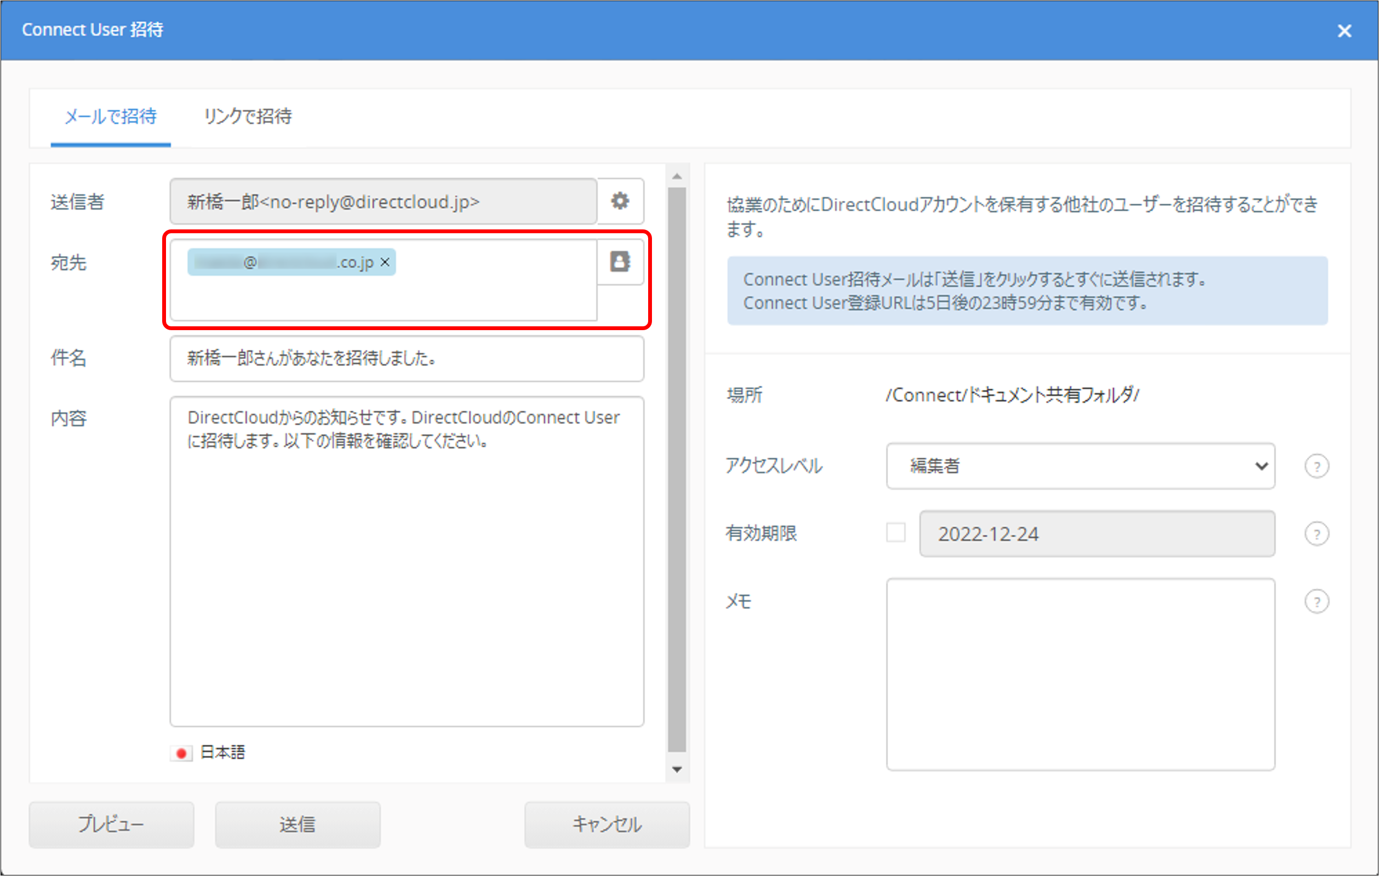This screenshot has height=876, width=1379.
Task: Focus the 宛先 recipient input area
Action: coord(384,280)
